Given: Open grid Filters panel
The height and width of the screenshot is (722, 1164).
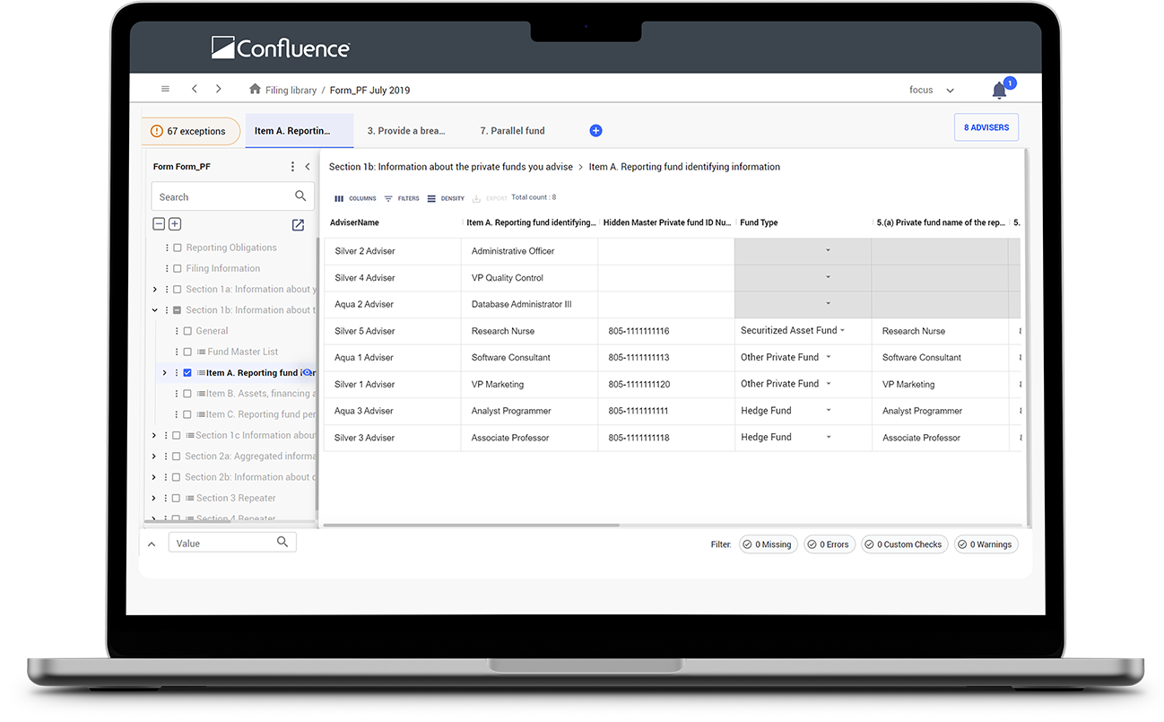Looking at the screenshot, I should pos(402,198).
